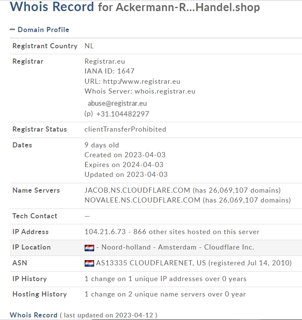
Task: Select the NOVALEE.NS.CLOUDFLARE.COM name server
Action: pyautogui.click(x=142, y=200)
